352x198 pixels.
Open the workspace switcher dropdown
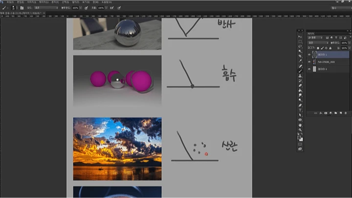[341, 8]
